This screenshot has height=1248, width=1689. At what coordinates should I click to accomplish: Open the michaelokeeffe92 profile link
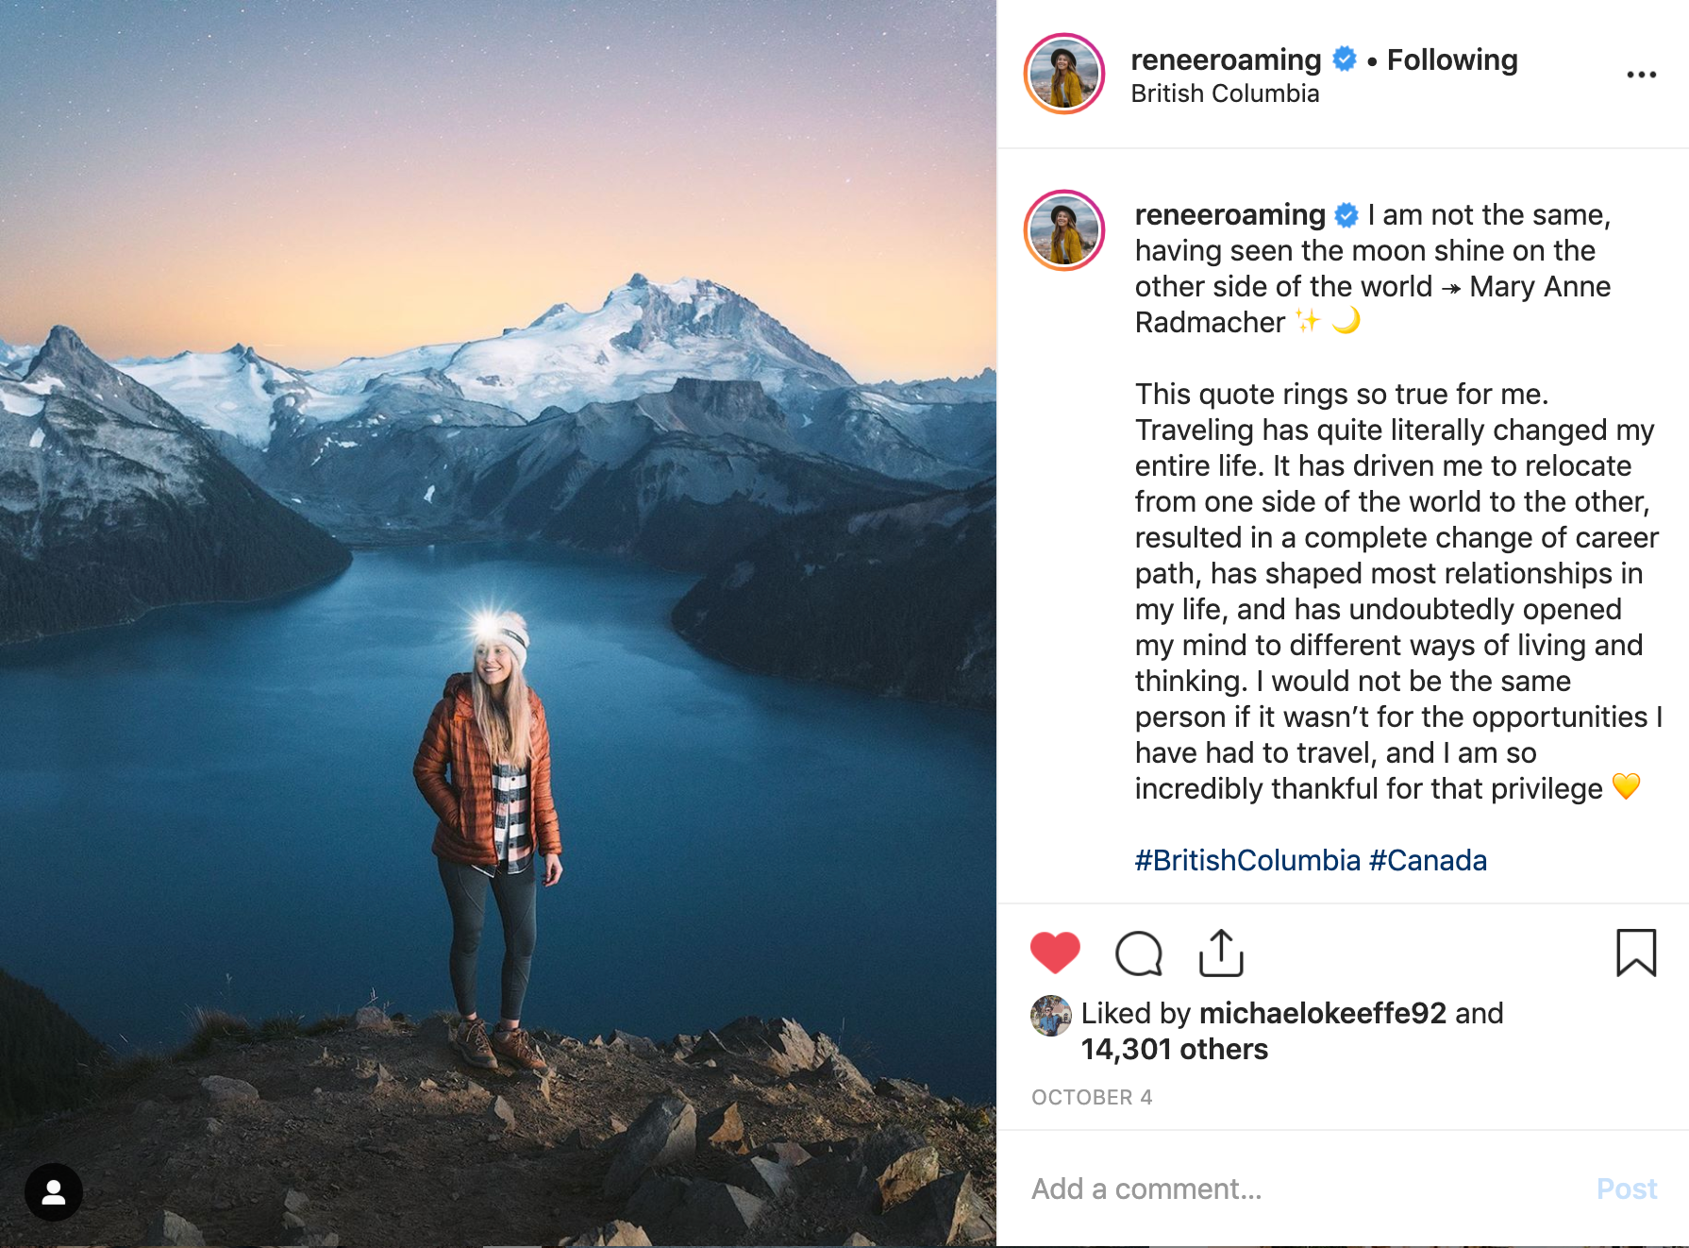coord(1322,1013)
